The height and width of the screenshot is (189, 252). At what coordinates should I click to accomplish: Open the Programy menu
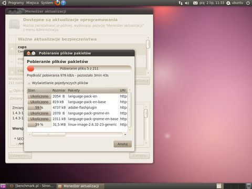16,3
